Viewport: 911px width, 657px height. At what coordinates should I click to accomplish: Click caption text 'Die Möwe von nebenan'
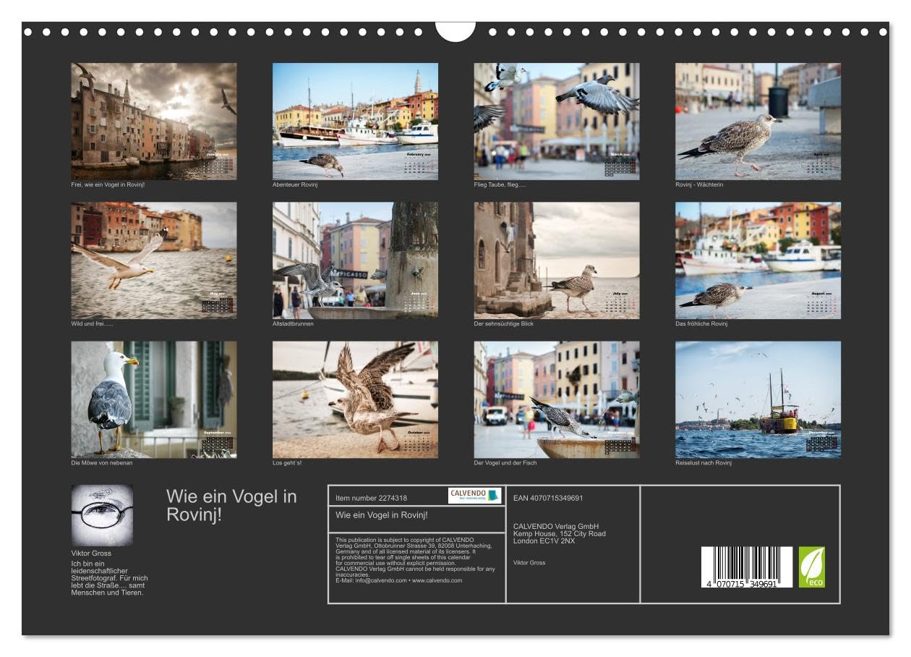[102, 463]
